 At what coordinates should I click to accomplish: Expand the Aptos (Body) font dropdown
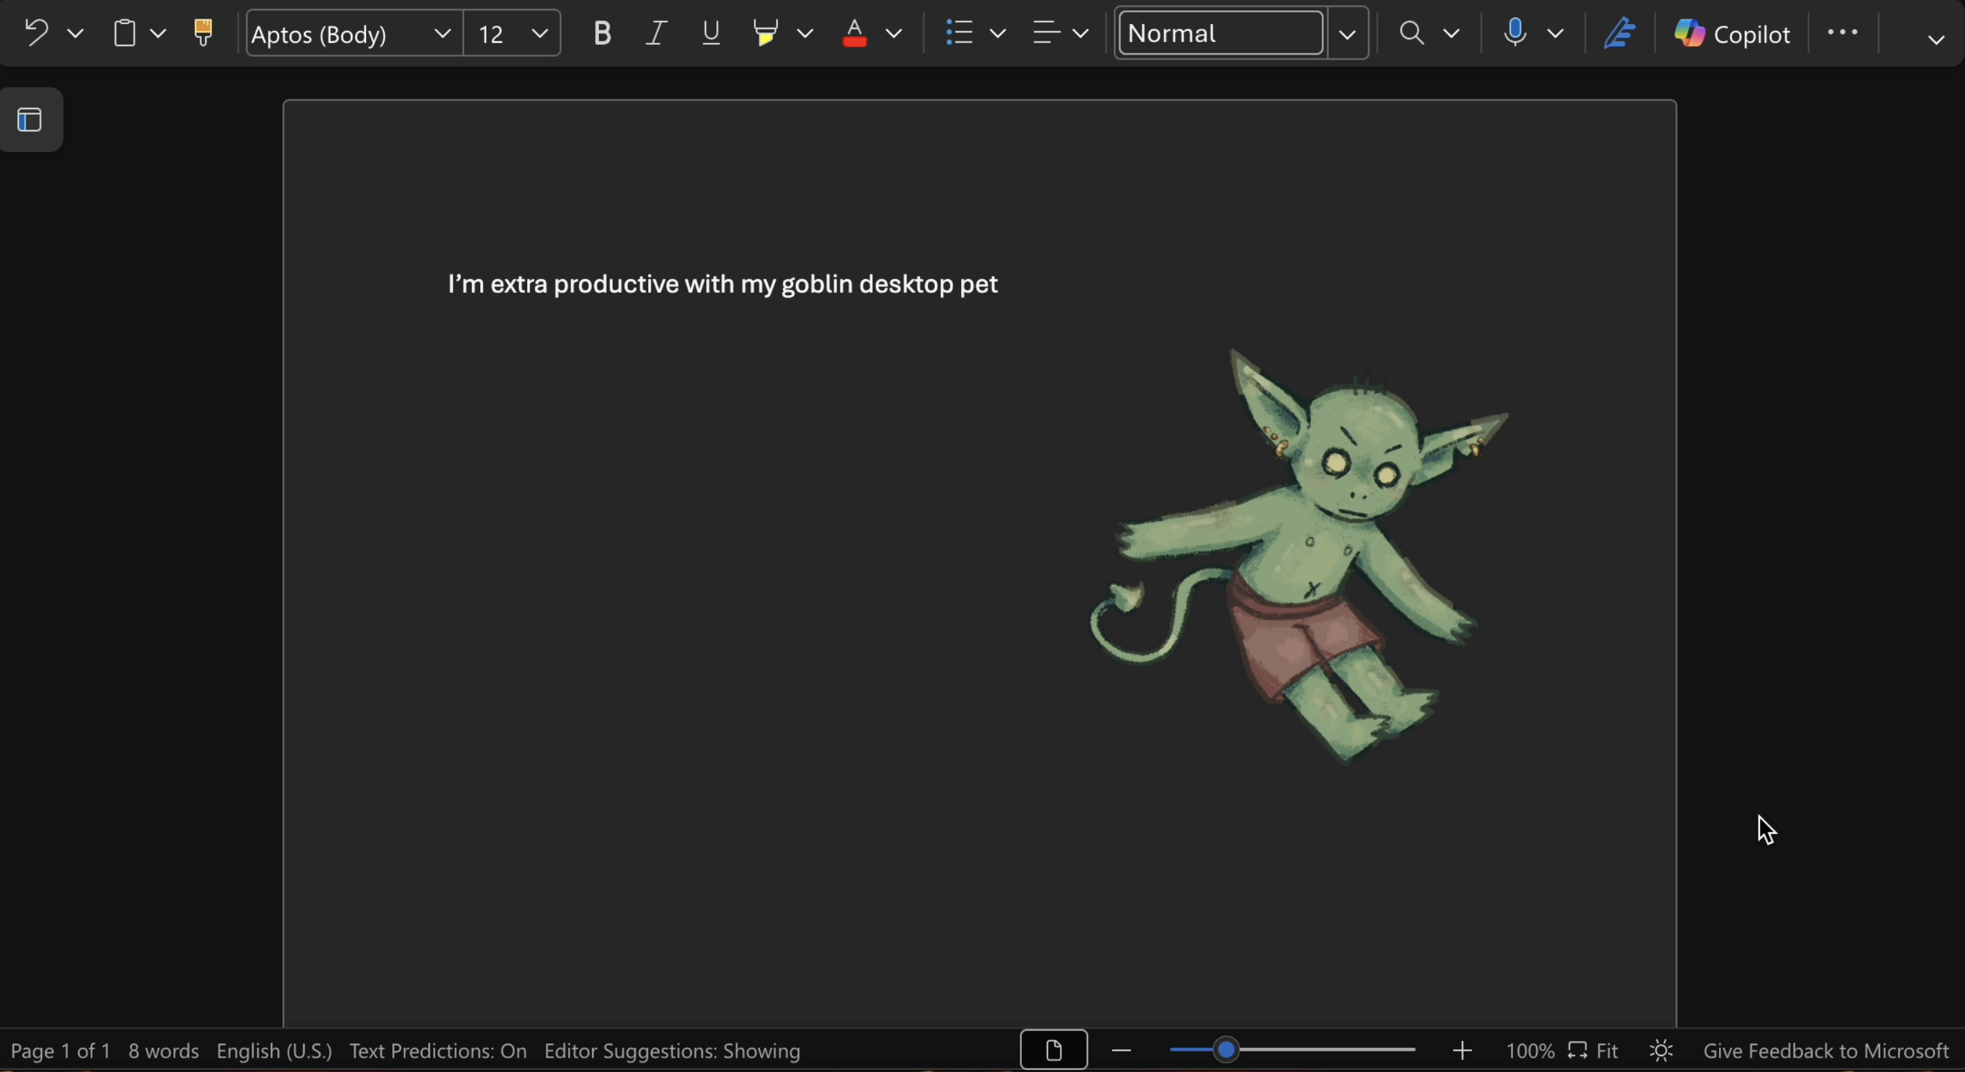(442, 34)
